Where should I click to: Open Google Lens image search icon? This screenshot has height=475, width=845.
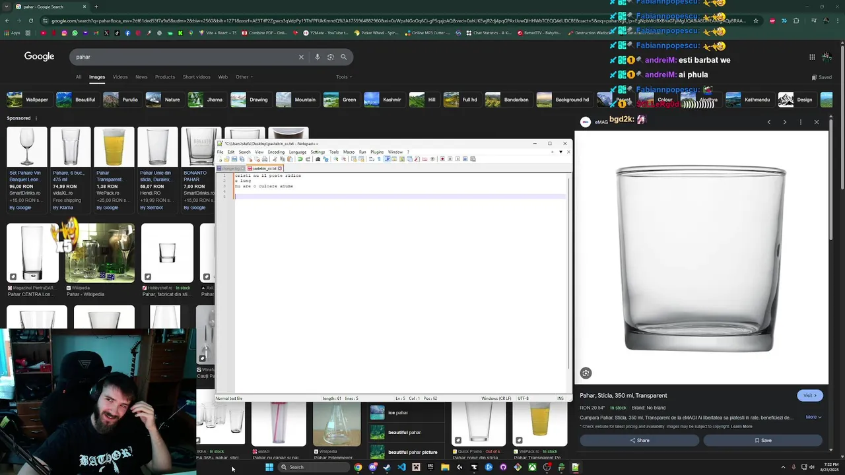(331, 57)
